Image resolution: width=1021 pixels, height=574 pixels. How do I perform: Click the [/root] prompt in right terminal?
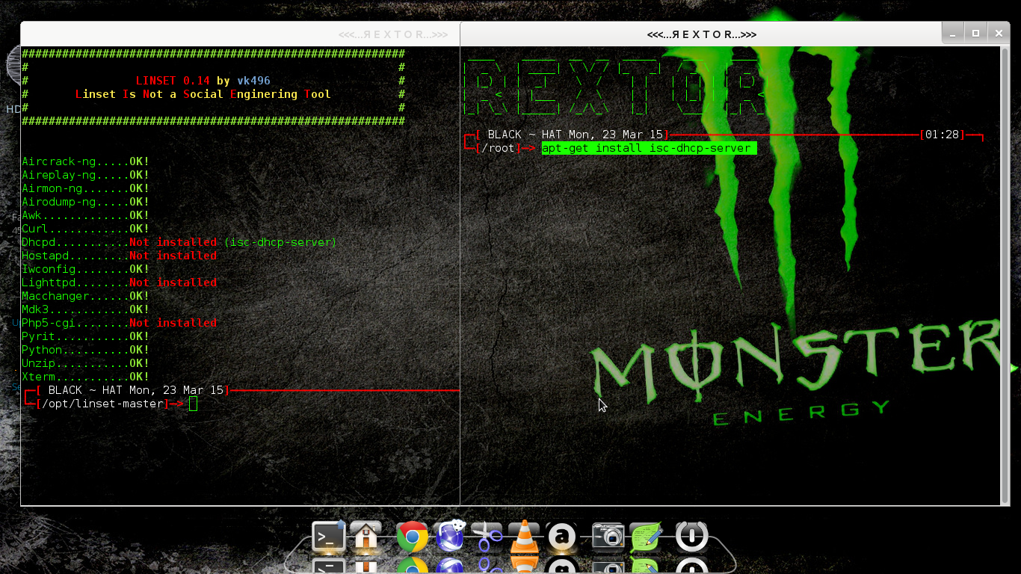click(497, 148)
